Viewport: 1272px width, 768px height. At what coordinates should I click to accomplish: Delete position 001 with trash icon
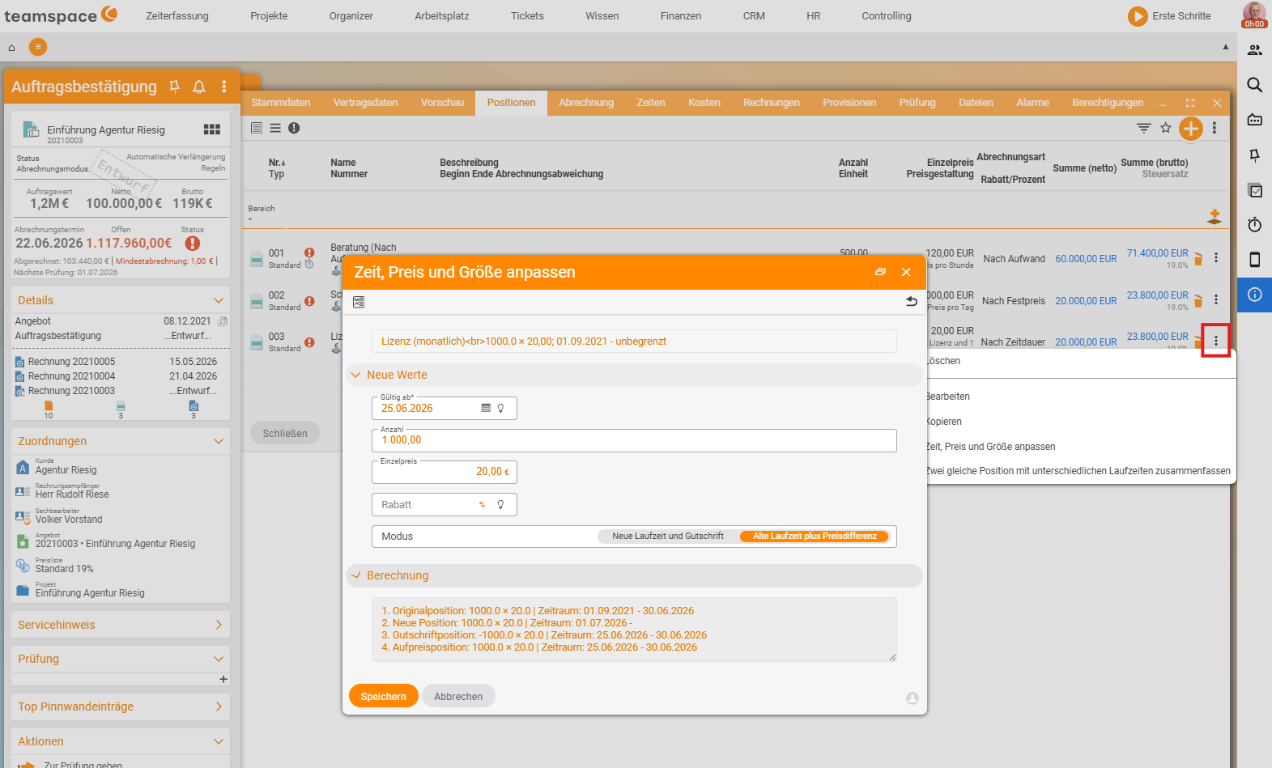(1198, 259)
